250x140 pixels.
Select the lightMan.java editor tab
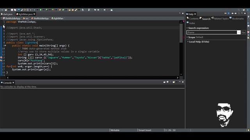coord(24,14)
